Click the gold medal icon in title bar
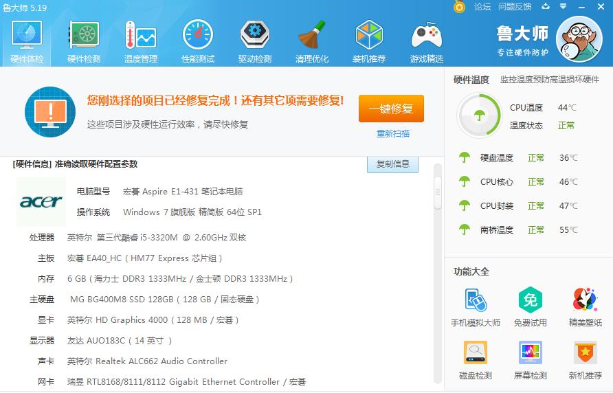The image size is (613, 393). click(459, 7)
